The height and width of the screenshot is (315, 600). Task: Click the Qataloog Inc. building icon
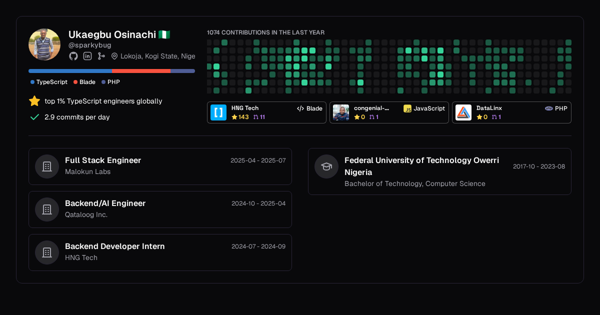[x=47, y=209]
